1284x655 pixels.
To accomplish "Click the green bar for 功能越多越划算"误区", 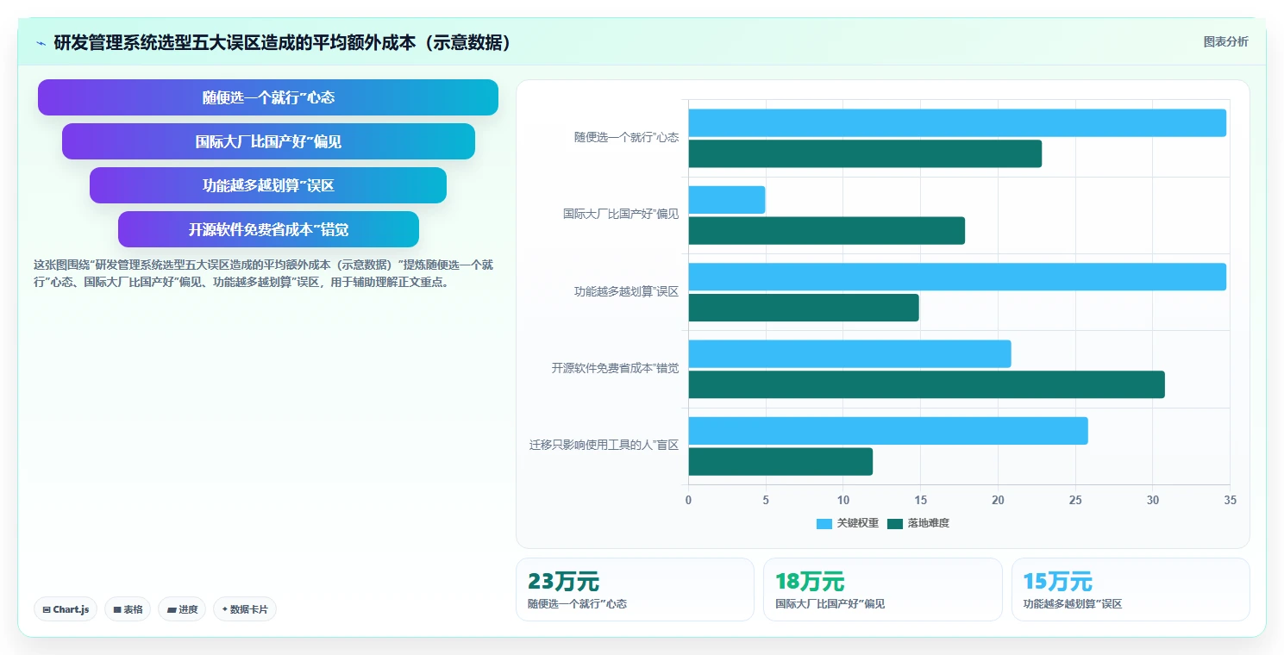I will pyautogui.click(x=804, y=308).
